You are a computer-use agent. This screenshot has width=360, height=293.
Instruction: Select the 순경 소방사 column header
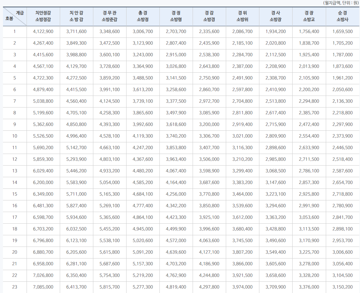coord(342,16)
